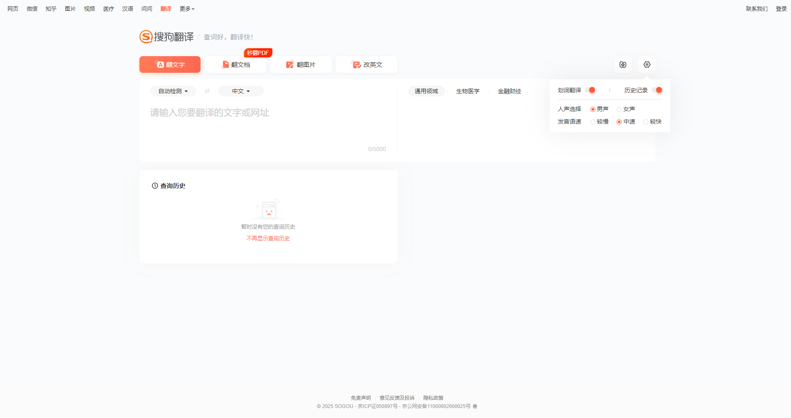Open the 翻文档 document translation tool
The height and width of the screenshot is (418, 791).
coord(235,64)
